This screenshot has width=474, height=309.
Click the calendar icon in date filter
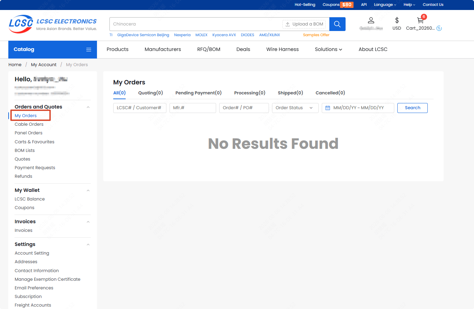[x=328, y=108]
